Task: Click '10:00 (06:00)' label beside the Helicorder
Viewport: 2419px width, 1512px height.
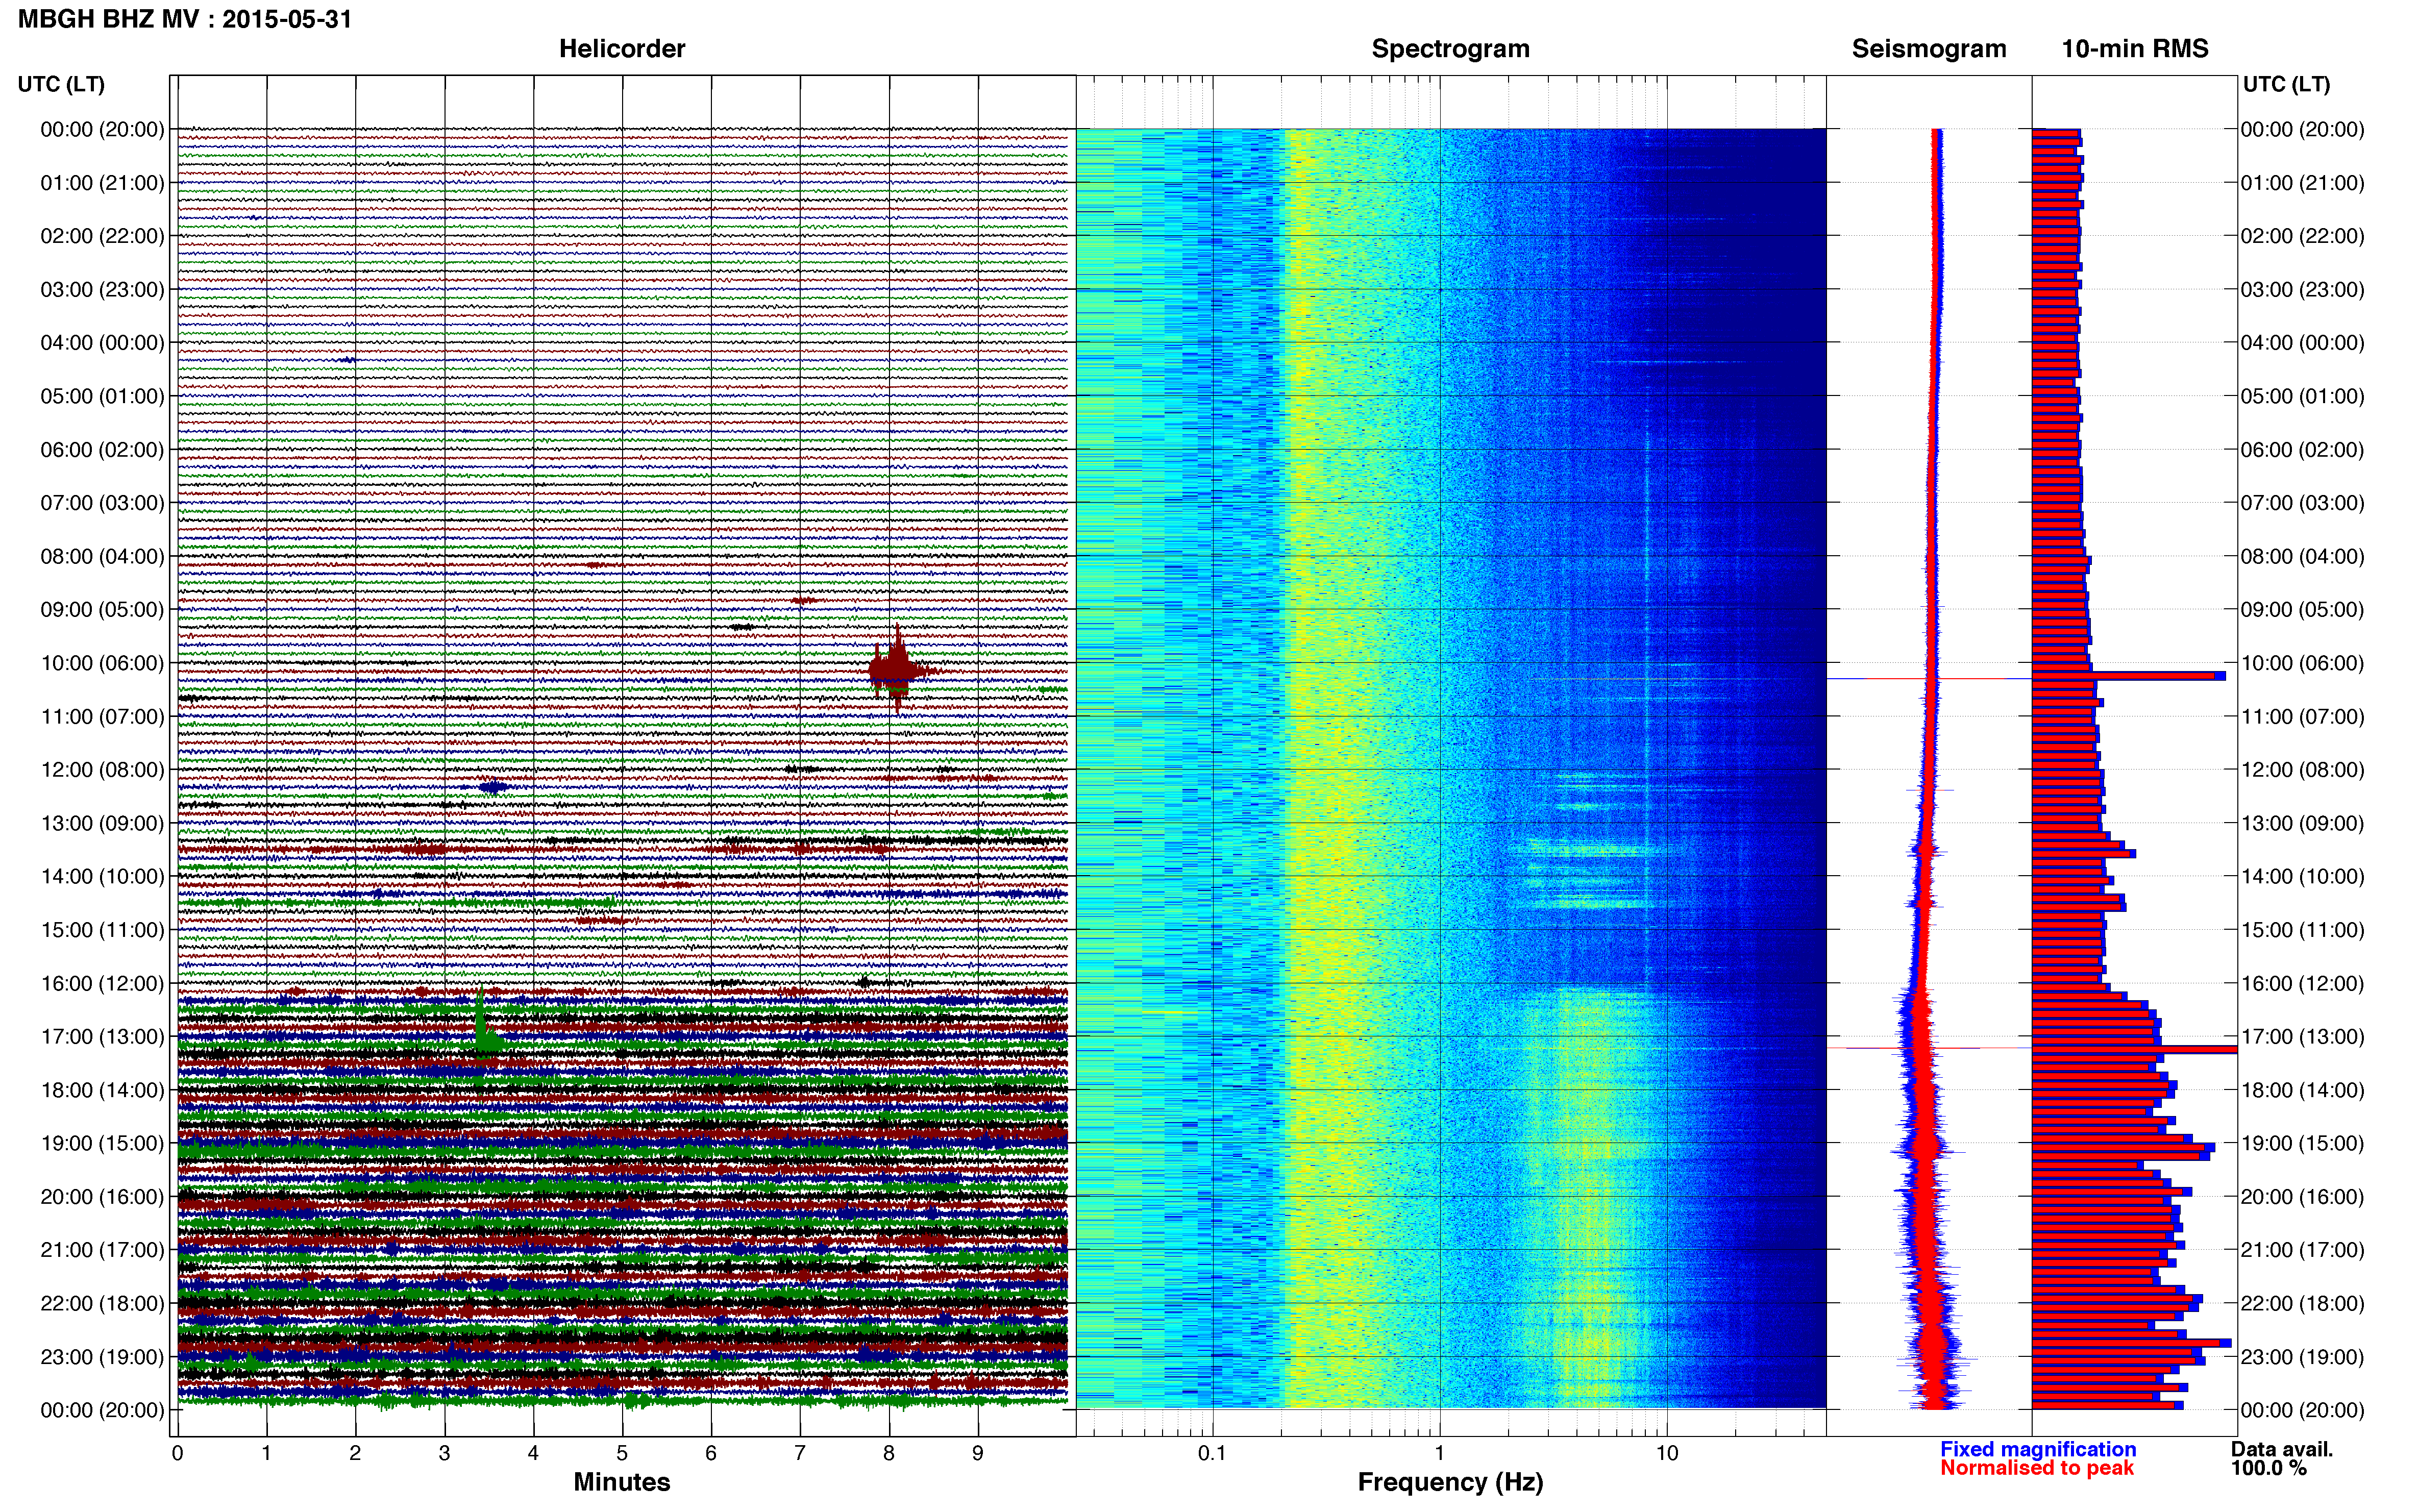Action: click(102, 663)
